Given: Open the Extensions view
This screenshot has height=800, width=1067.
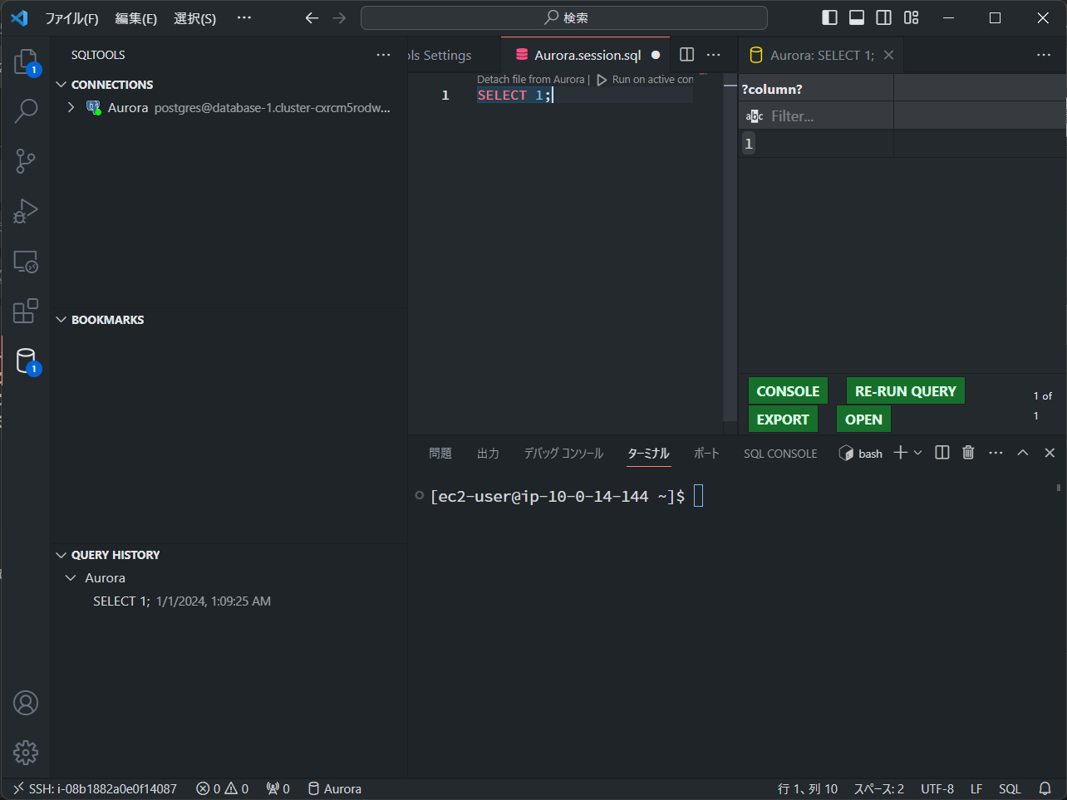Looking at the screenshot, I should (26, 311).
